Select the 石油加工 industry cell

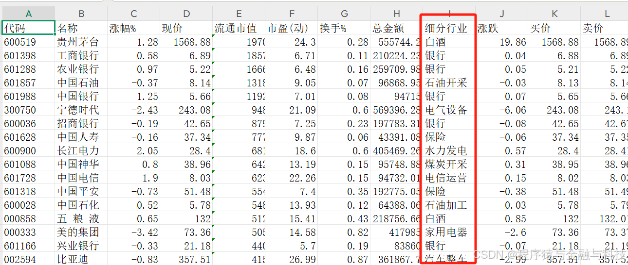pyautogui.click(x=449, y=205)
